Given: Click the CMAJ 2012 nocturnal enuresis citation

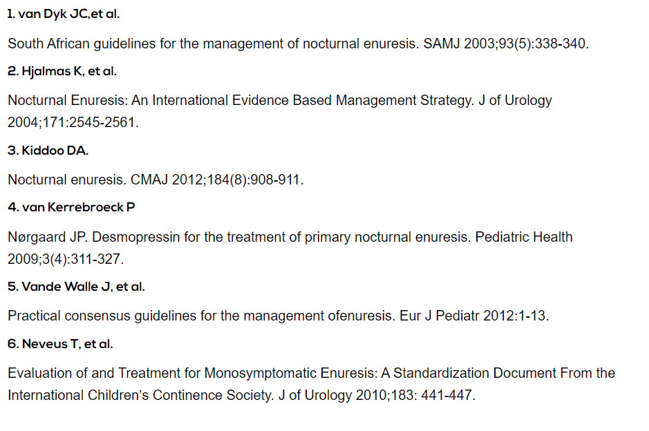Looking at the screenshot, I should point(156,180).
